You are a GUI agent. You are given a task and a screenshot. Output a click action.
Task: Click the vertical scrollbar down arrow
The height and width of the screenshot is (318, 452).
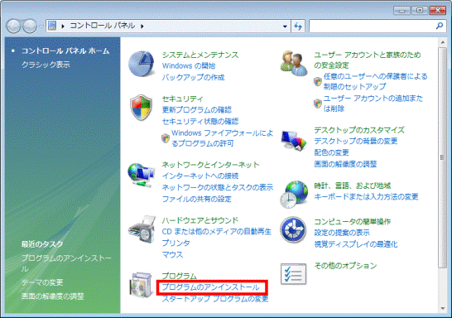pos(443,309)
